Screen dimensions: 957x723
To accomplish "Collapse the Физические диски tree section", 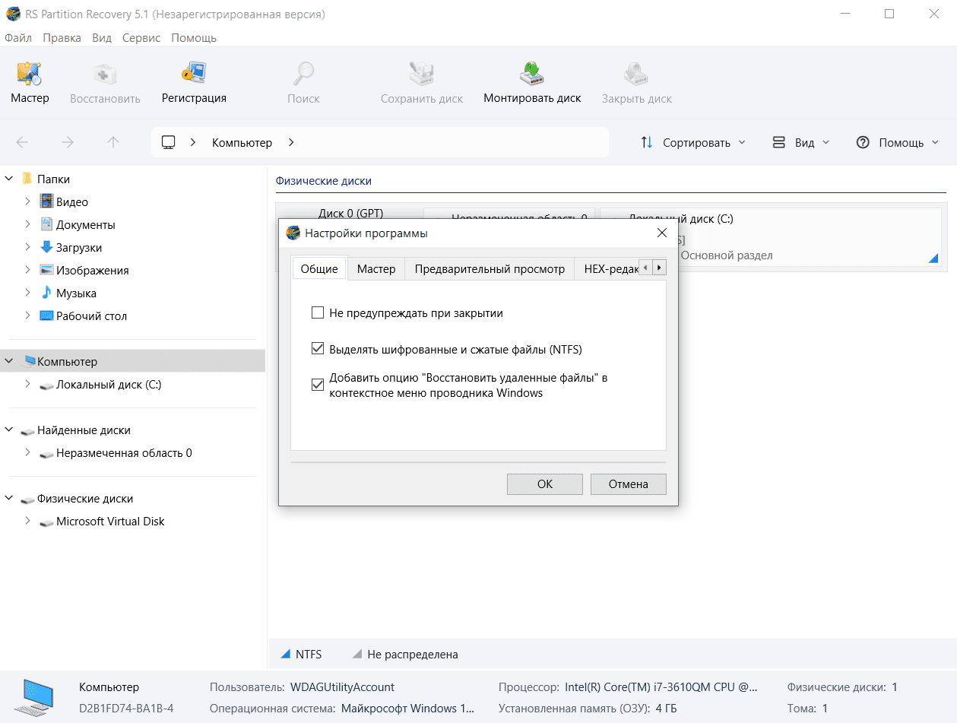I will click(9, 499).
